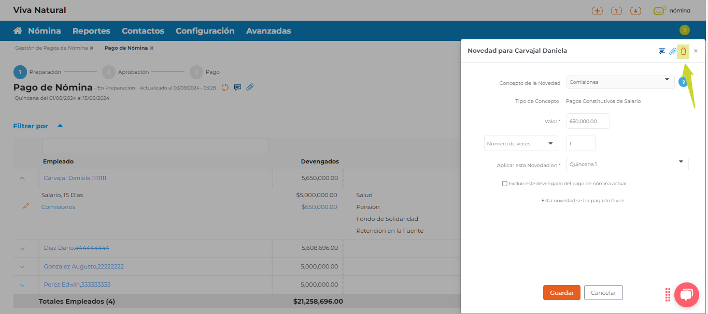Image resolution: width=708 pixels, height=314 pixels.
Task: Click the Cancelar button
Action: 603,293
